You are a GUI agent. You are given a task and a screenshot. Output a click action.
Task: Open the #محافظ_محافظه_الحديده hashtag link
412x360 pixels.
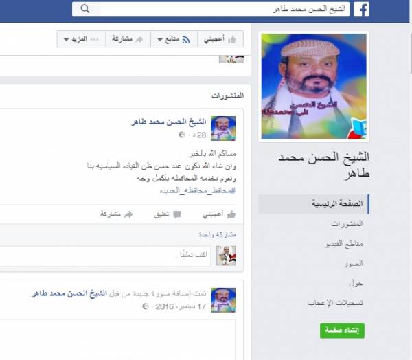197,190
